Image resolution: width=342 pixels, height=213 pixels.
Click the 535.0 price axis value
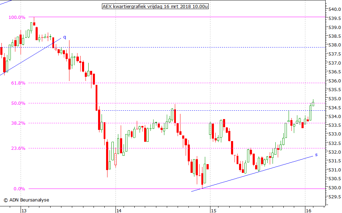point(335,98)
